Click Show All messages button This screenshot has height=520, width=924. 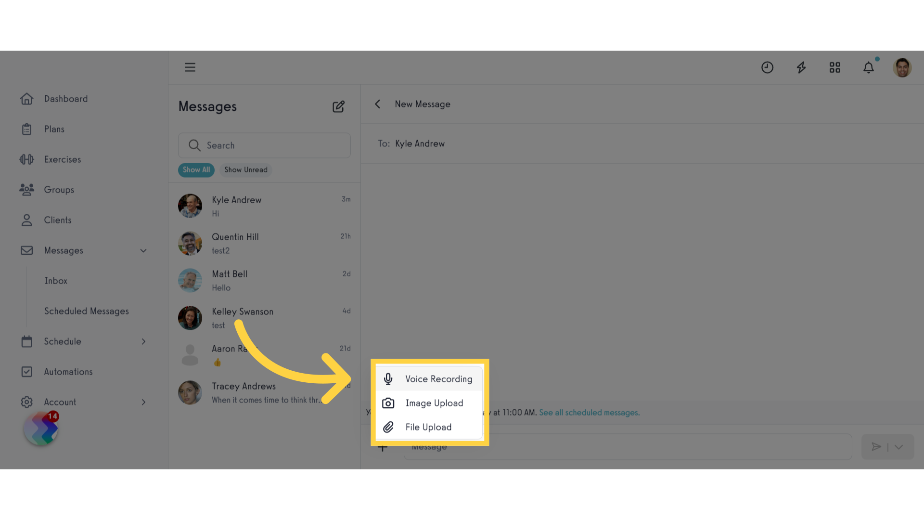coord(196,169)
